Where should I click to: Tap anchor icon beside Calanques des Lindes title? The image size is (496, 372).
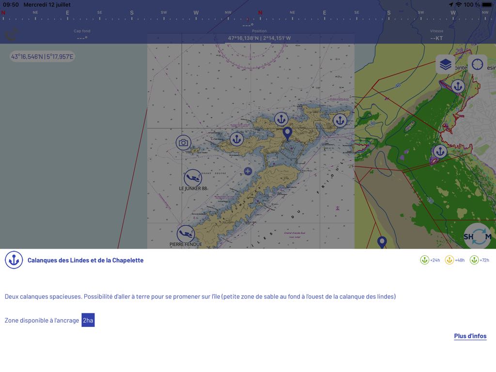click(x=14, y=260)
